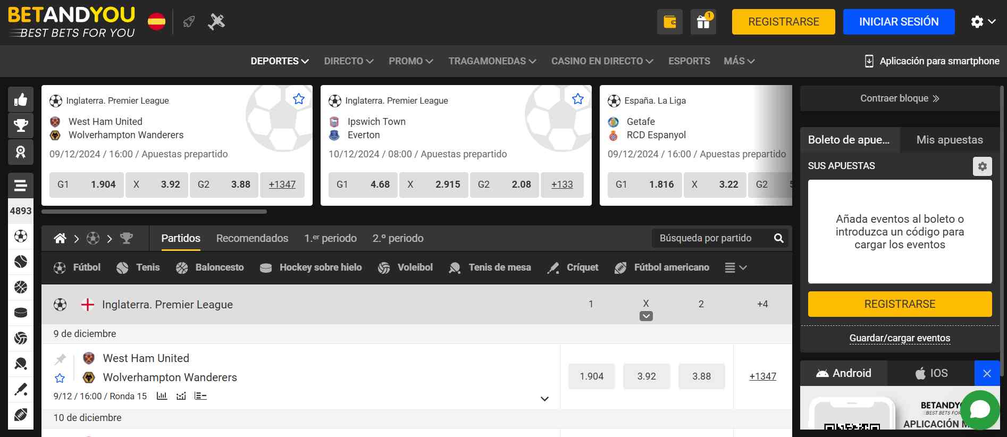Select 1.904 odds in West Ham match row
The width and height of the screenshot is (1007, 437).
tap(592, 376)
